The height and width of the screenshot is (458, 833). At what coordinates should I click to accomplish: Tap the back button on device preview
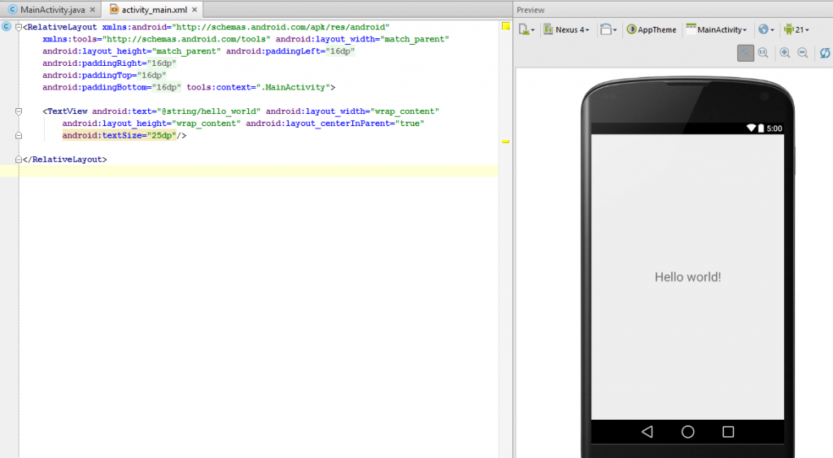tap(647, 432)
